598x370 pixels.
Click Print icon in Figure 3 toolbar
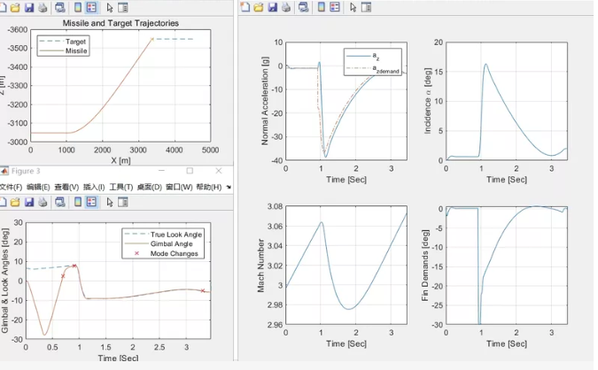coord(43,202)
